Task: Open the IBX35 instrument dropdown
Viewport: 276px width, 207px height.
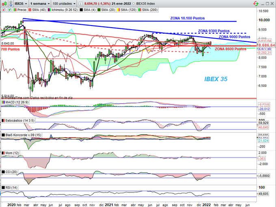Action: (21, 4)
